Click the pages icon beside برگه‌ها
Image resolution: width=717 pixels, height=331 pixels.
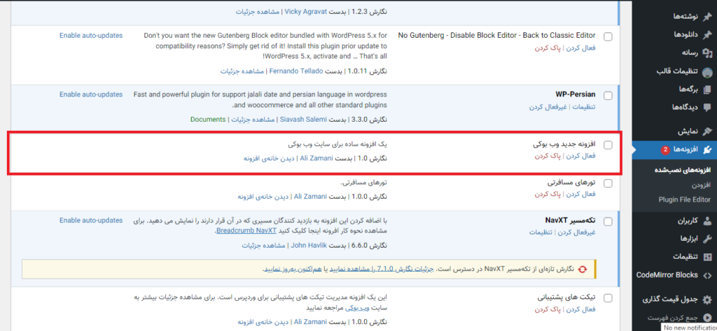tap(707, 89)
